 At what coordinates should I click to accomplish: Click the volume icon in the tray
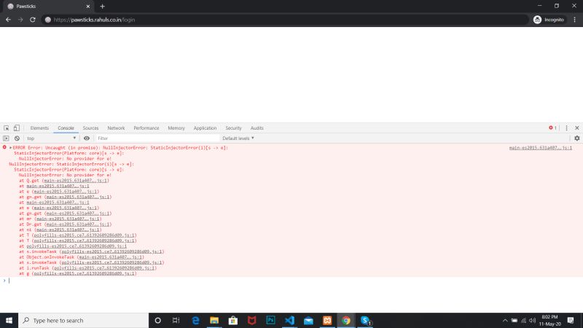click(533, 321)
